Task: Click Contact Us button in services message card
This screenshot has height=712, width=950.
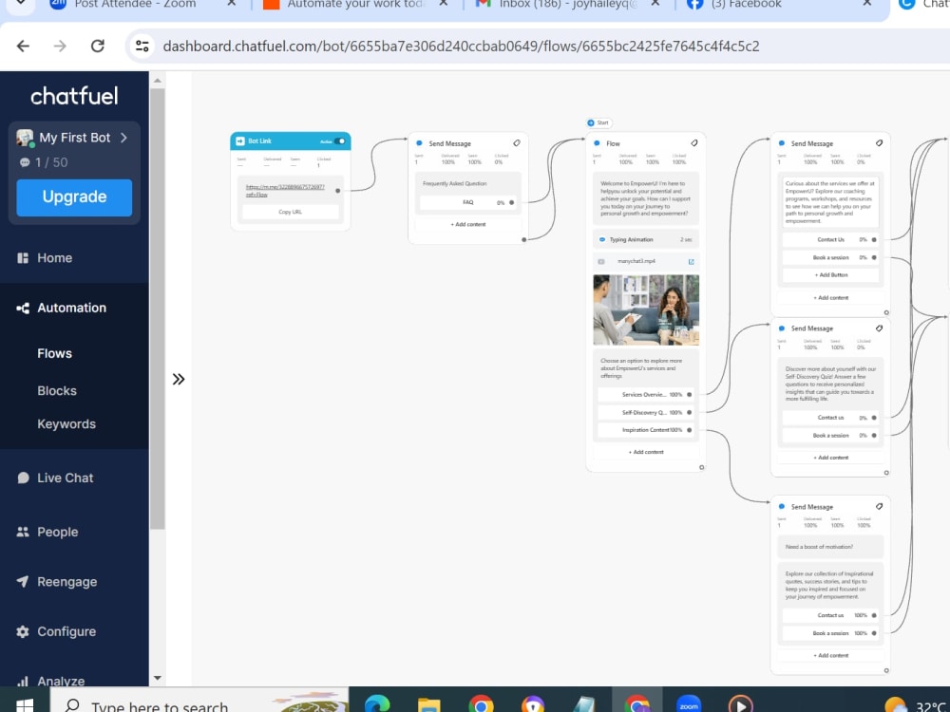Action: pos(830,240)
